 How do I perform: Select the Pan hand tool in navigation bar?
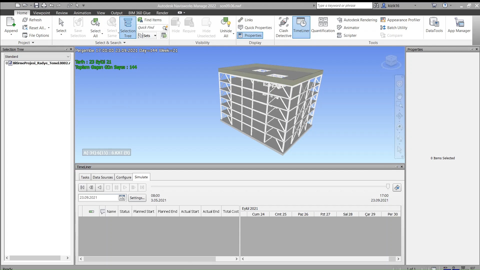pyautogui.click(x=399, y=96)
